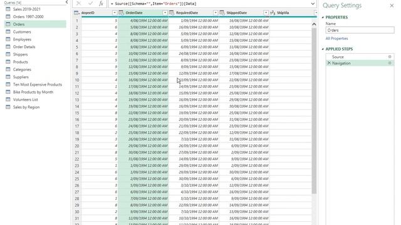Select the Orders query

point(35,24)
